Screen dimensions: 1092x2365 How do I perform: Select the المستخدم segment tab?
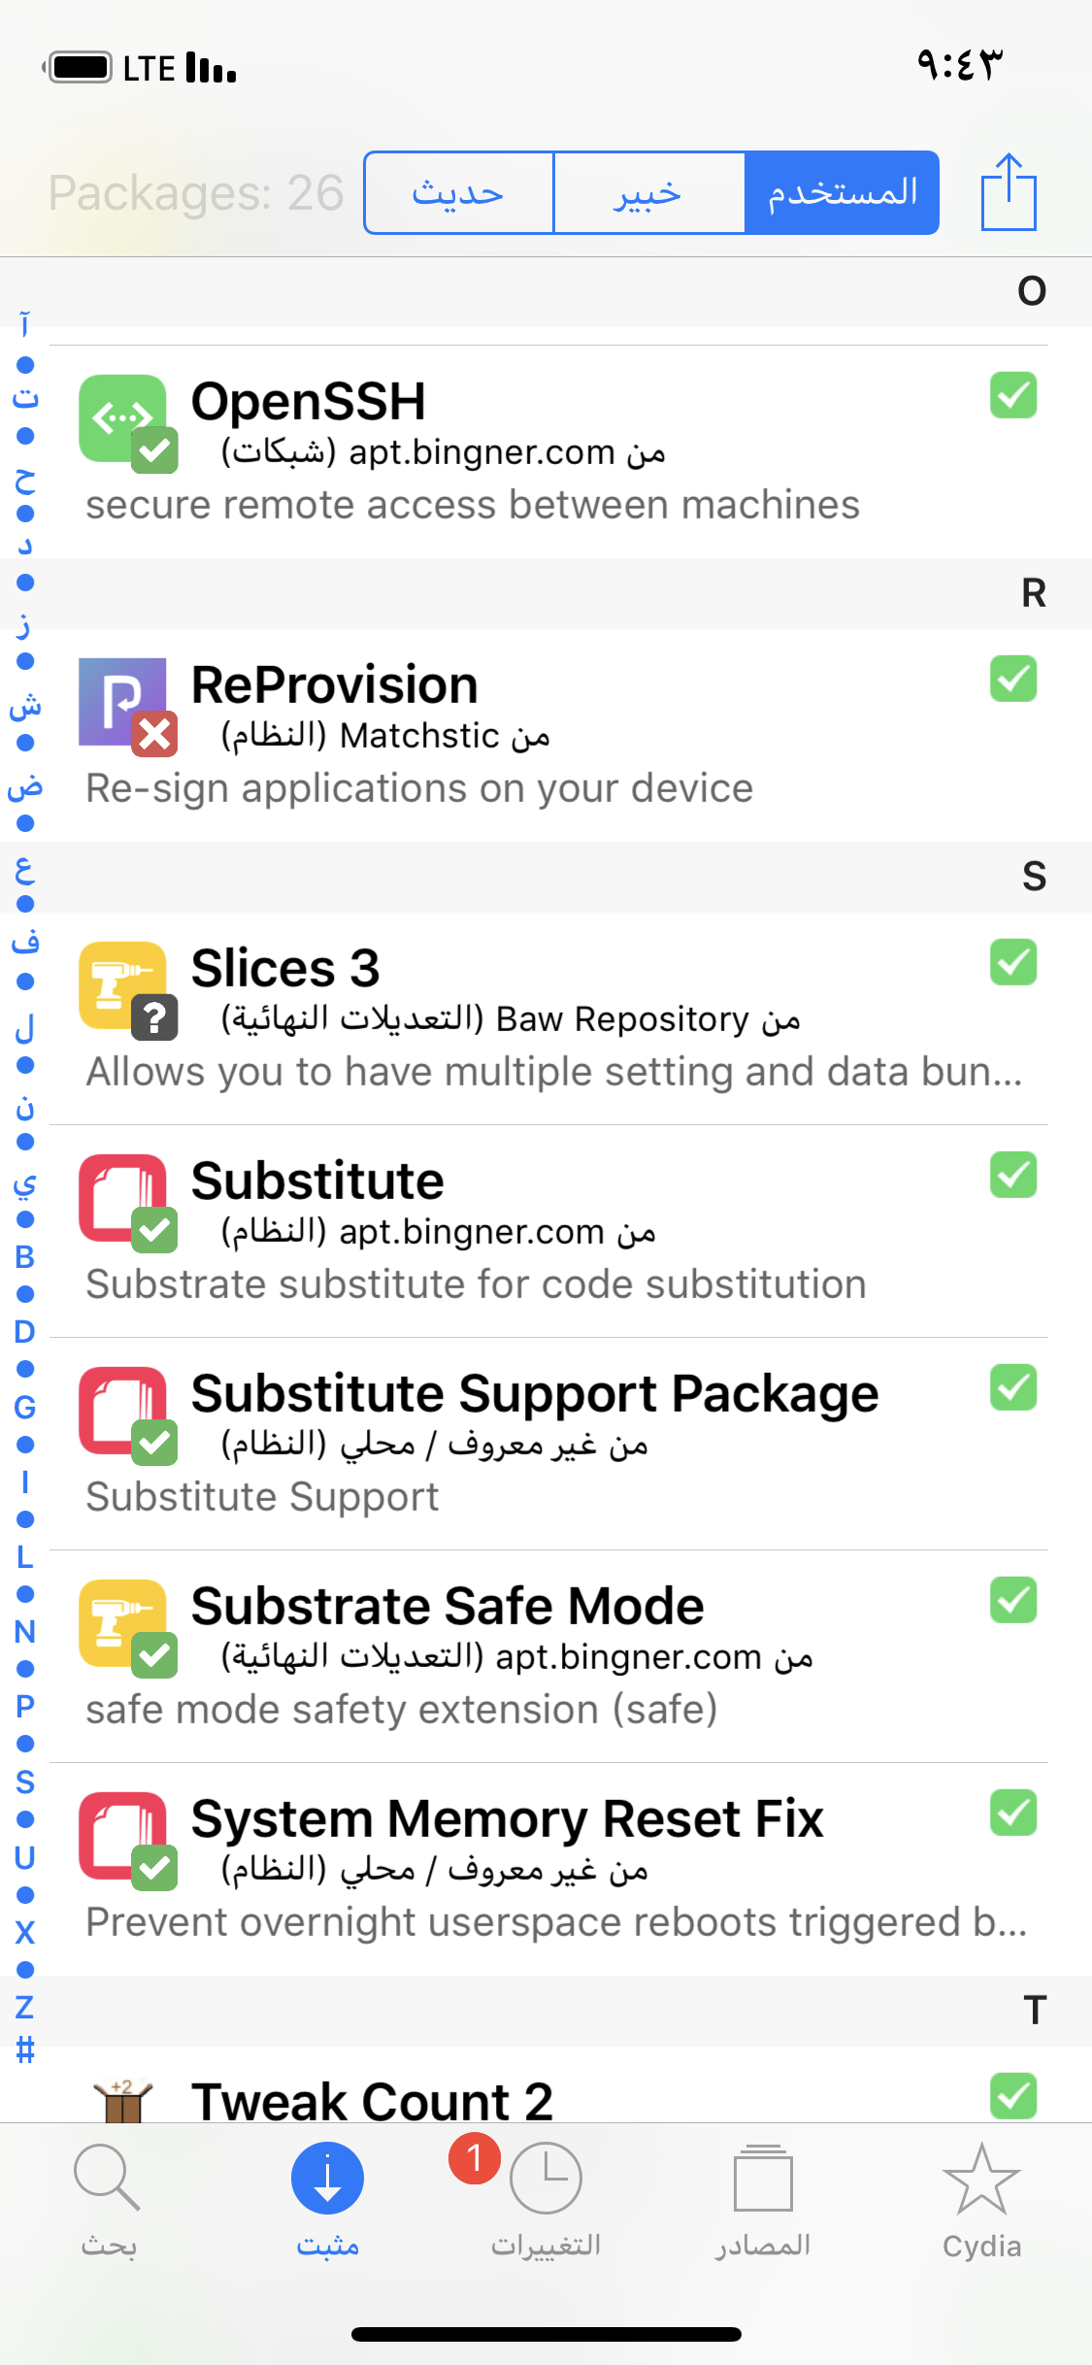click(x=842, y=192)
